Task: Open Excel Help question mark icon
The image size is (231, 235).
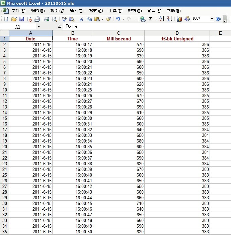Action: [218, 19]
